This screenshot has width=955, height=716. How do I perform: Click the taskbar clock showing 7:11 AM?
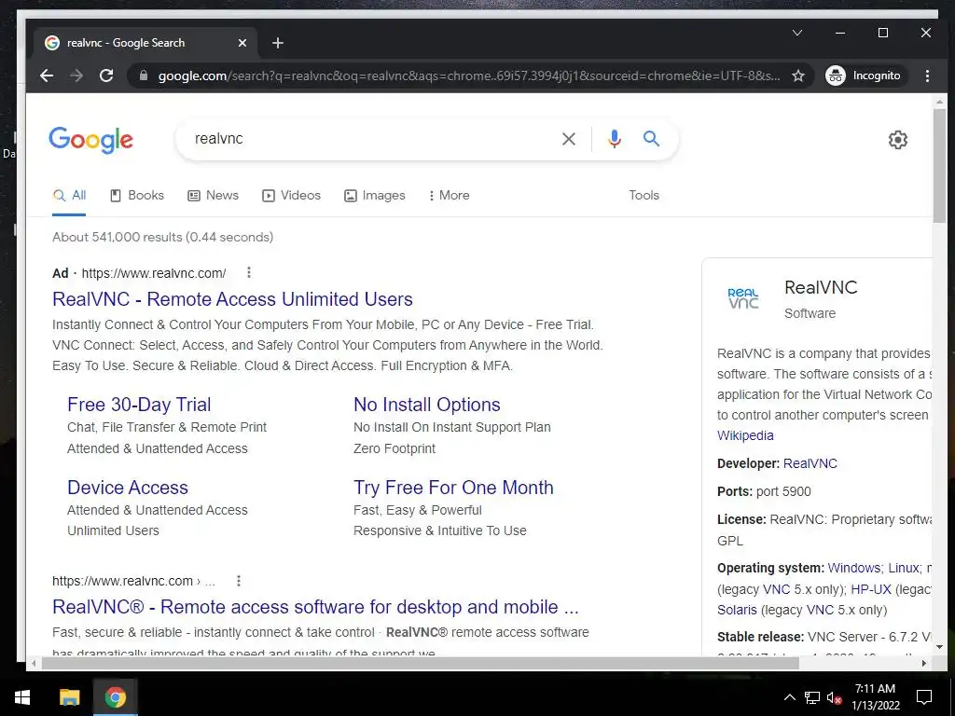click(875, 697)
